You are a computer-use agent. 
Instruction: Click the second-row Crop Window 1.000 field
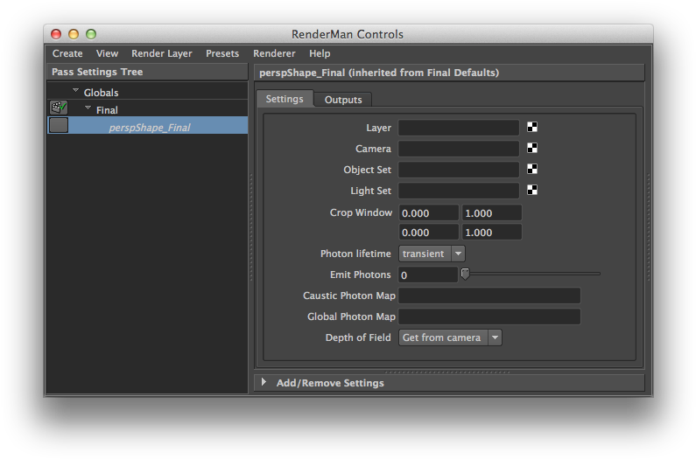[x=492, y=233]
